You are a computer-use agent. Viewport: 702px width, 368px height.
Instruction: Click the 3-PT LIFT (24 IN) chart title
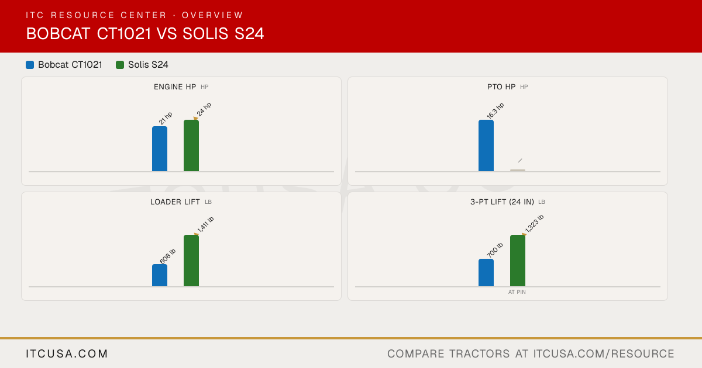pos(502,202)
